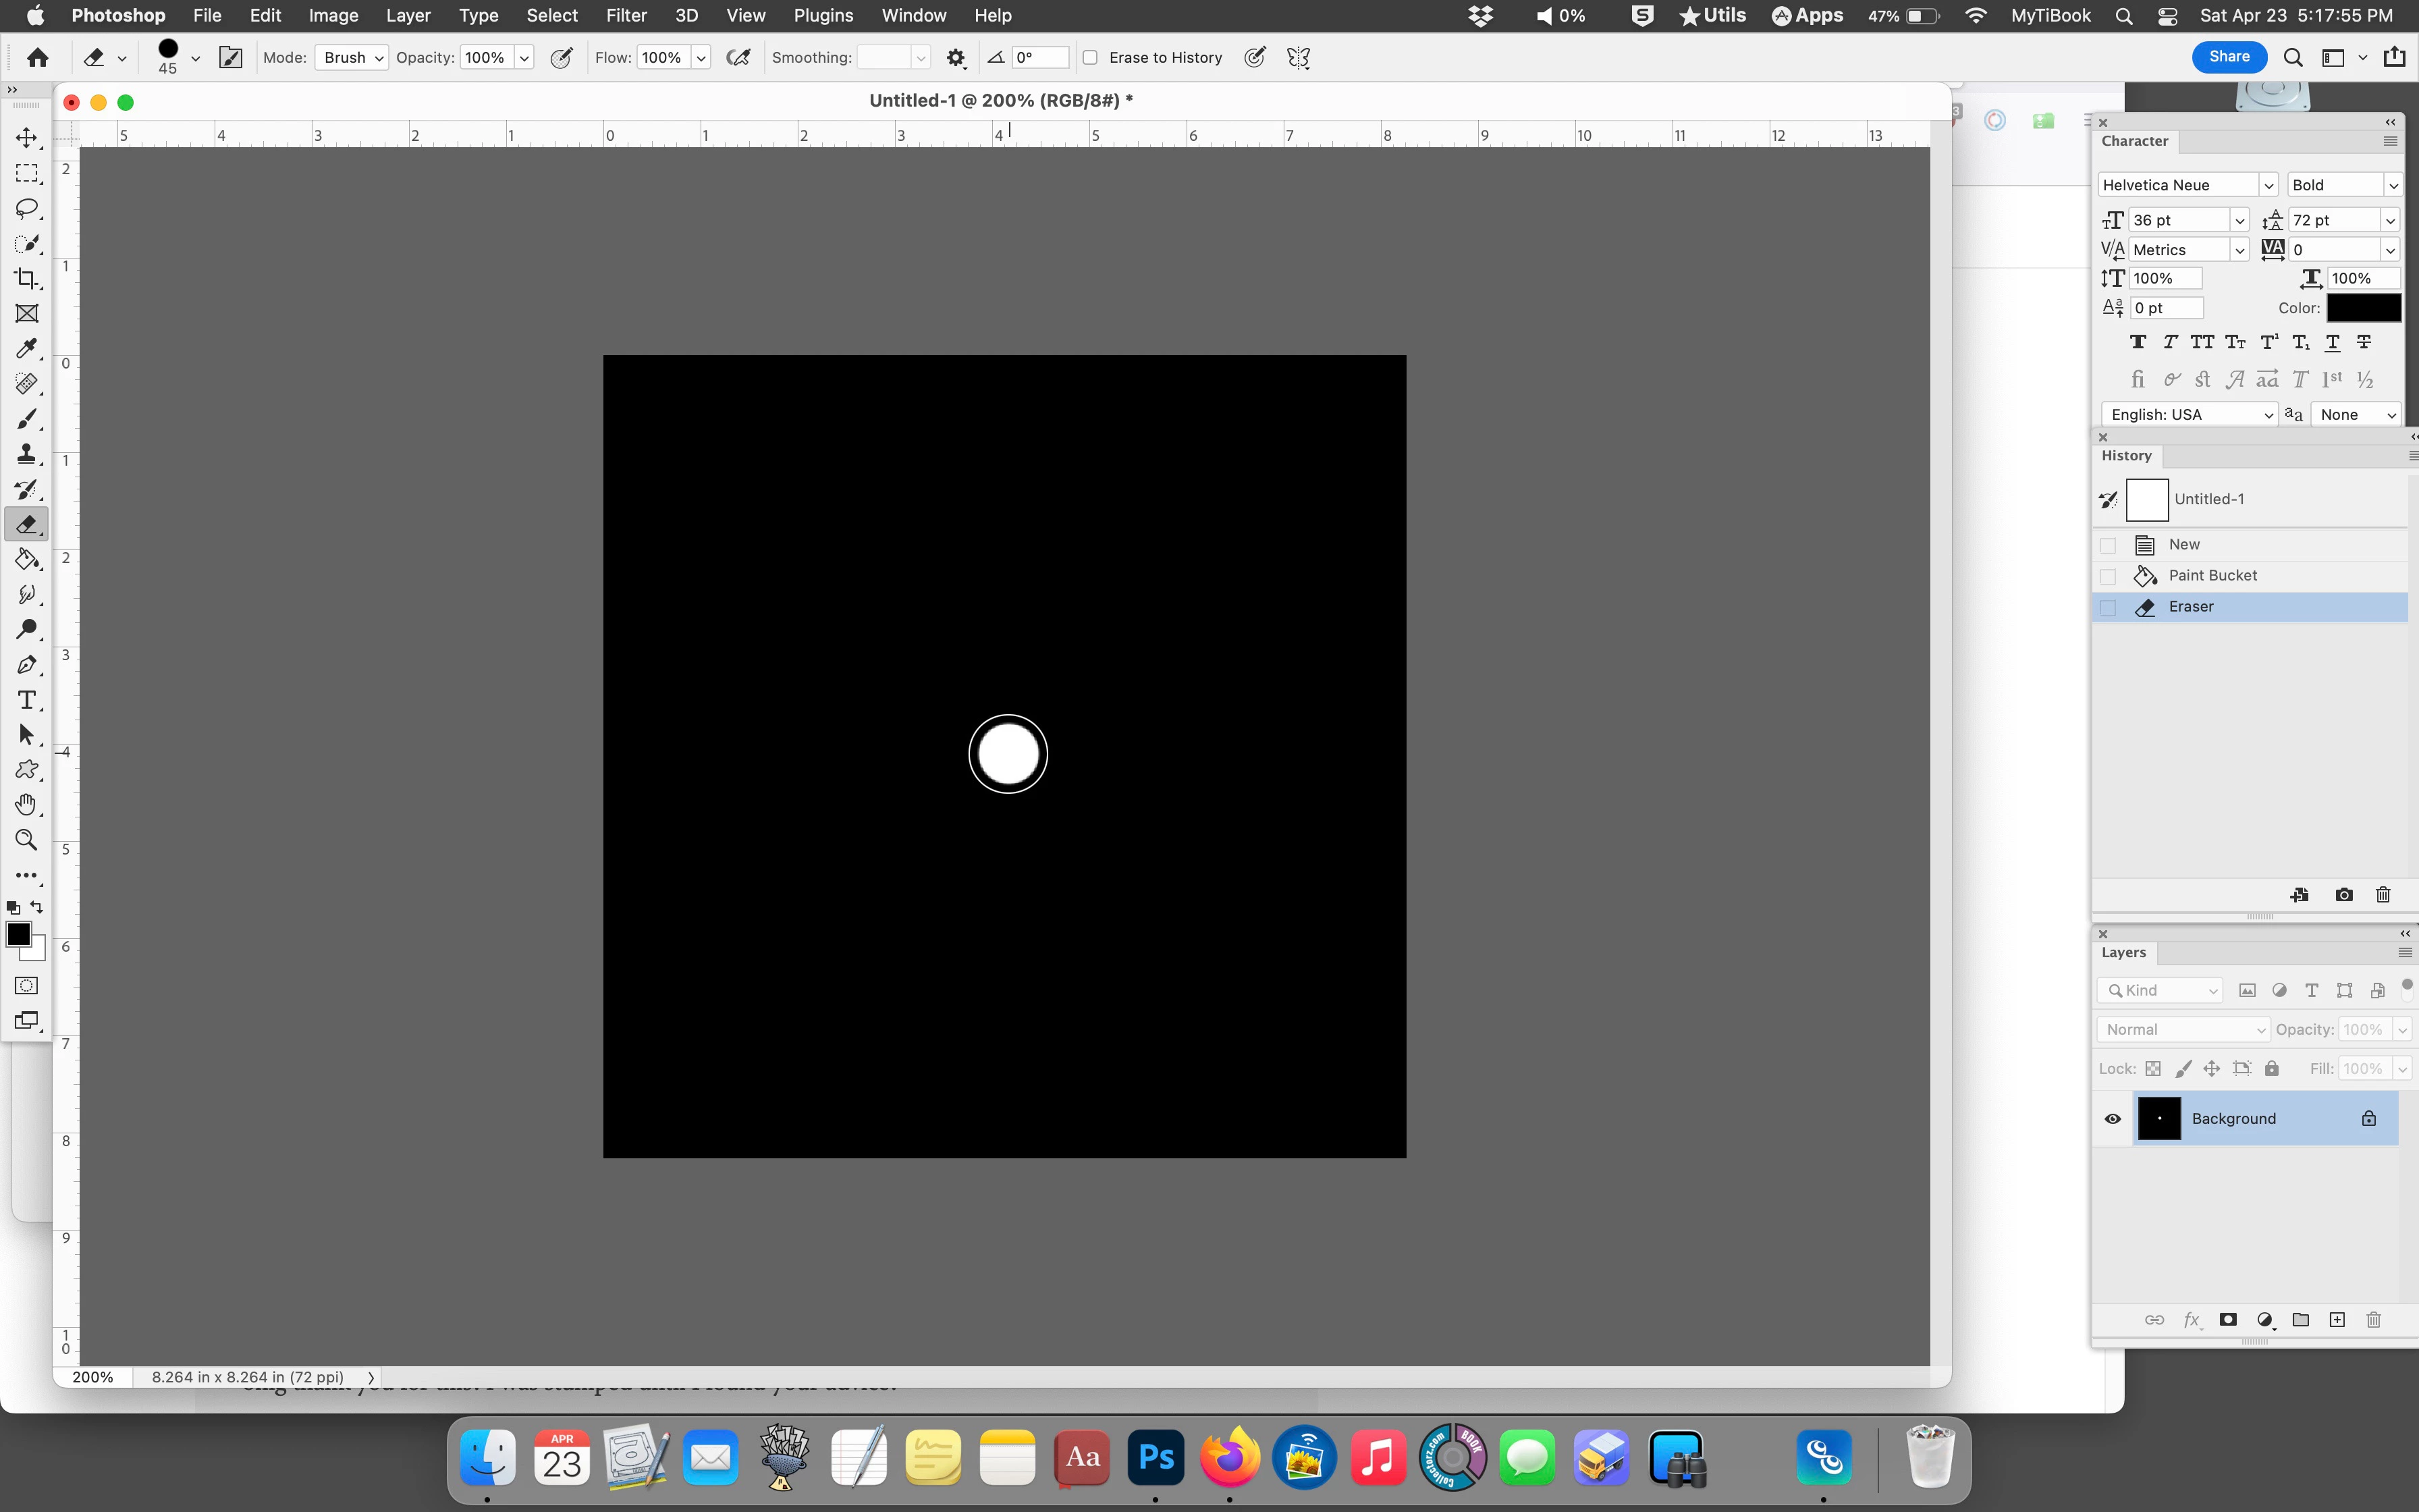Expand the Helvetica Neue font family dropdown

(x=2268, y=186)
